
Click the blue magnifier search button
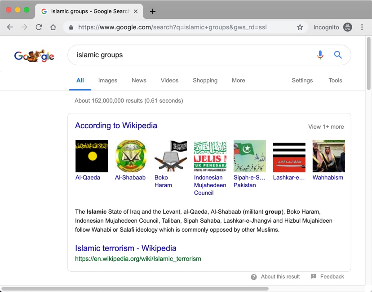[338, 55]
